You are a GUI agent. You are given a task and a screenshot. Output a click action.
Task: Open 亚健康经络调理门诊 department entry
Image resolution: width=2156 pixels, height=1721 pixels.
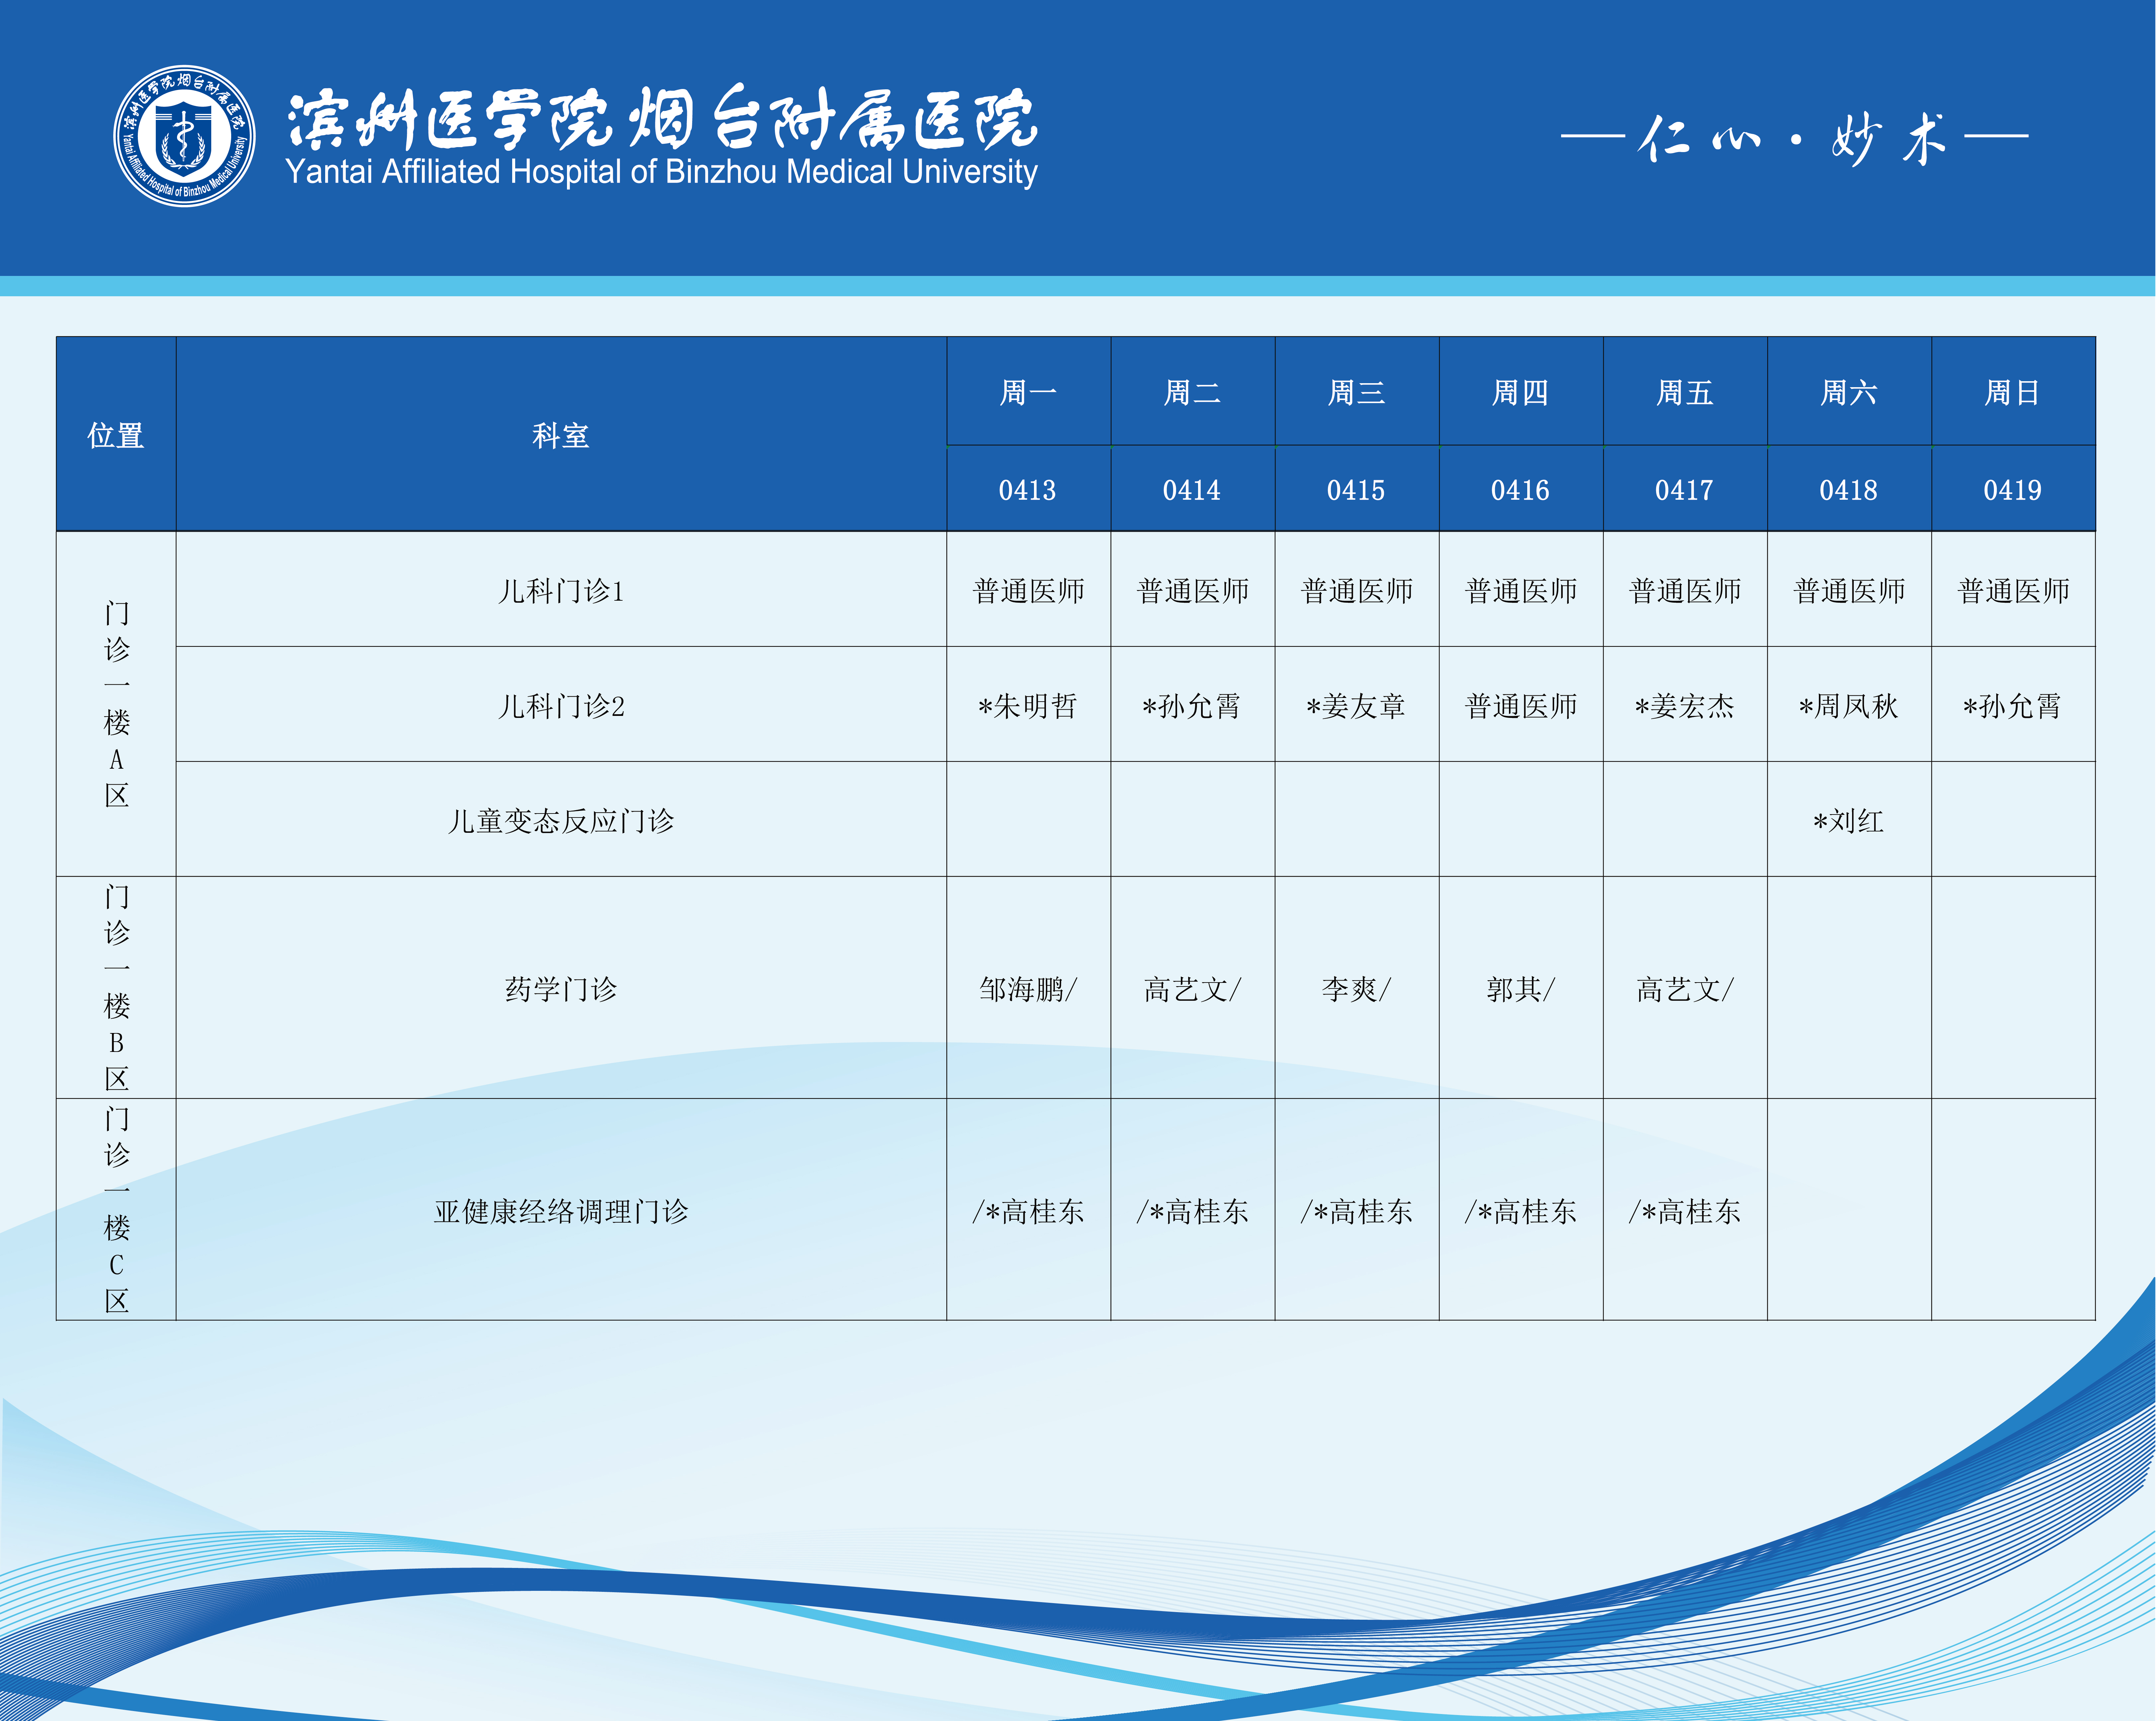point(561,1211)
